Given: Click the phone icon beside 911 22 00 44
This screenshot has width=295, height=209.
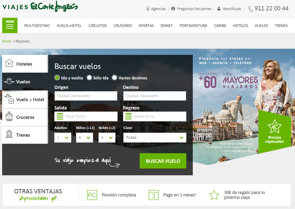Looking at the screenshot, I should pyautogui.click(x=250, y=9).
